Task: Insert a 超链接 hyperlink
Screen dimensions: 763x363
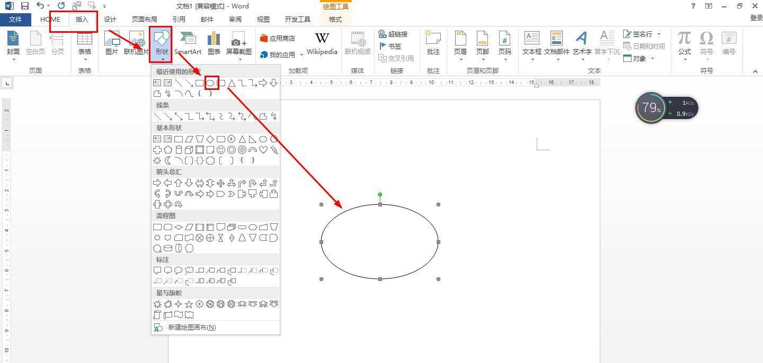Action: coord(393,34)
